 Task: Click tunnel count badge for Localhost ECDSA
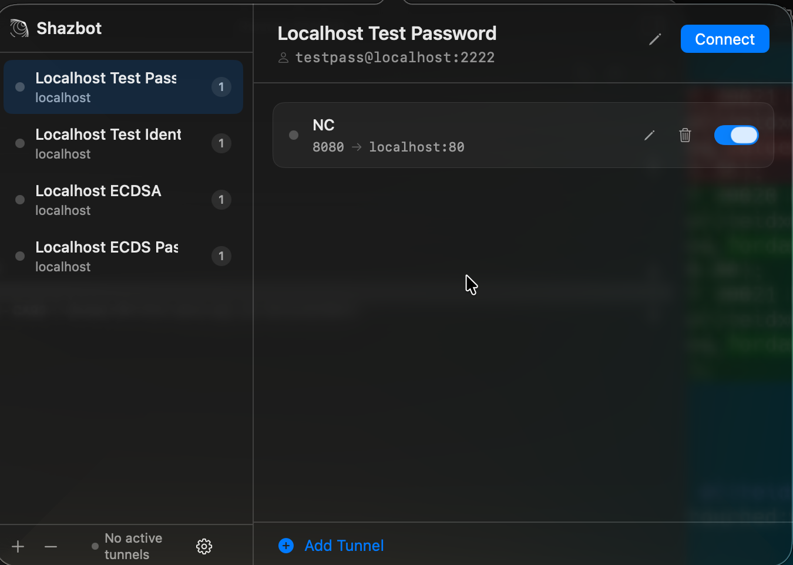click(x=221, y=200)
